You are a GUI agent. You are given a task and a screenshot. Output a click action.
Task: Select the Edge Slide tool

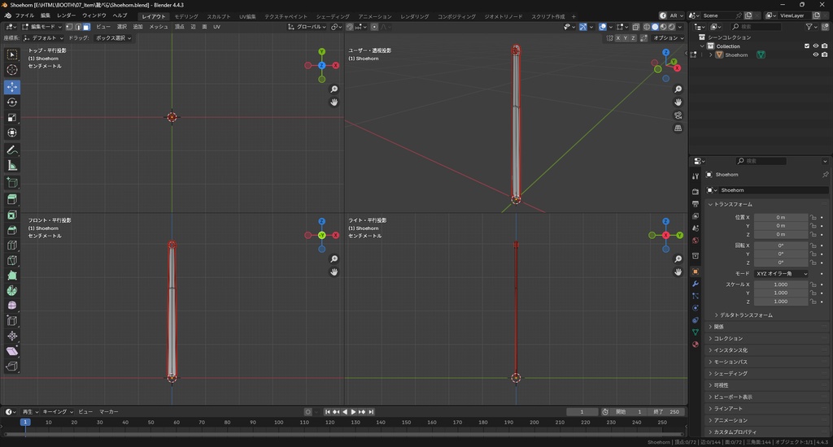(x=11, y=321)
